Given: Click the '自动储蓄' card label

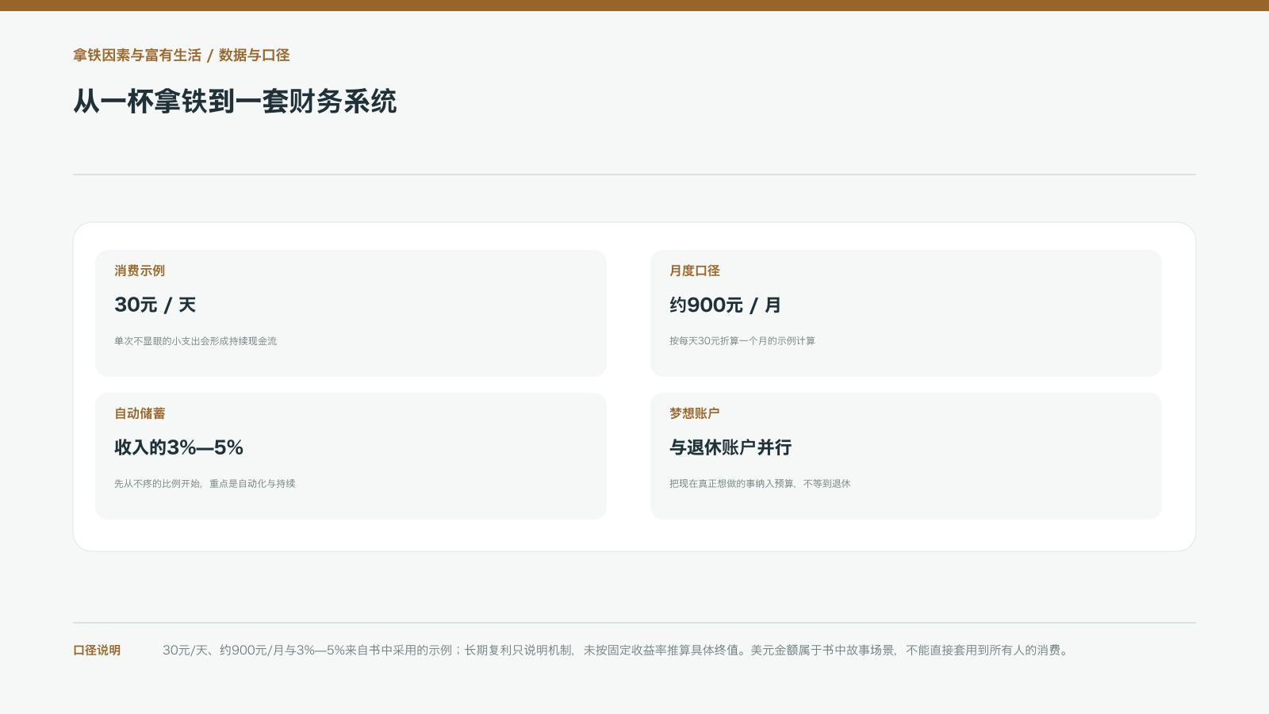Looking at the screenshot, I should click(140, 413).
